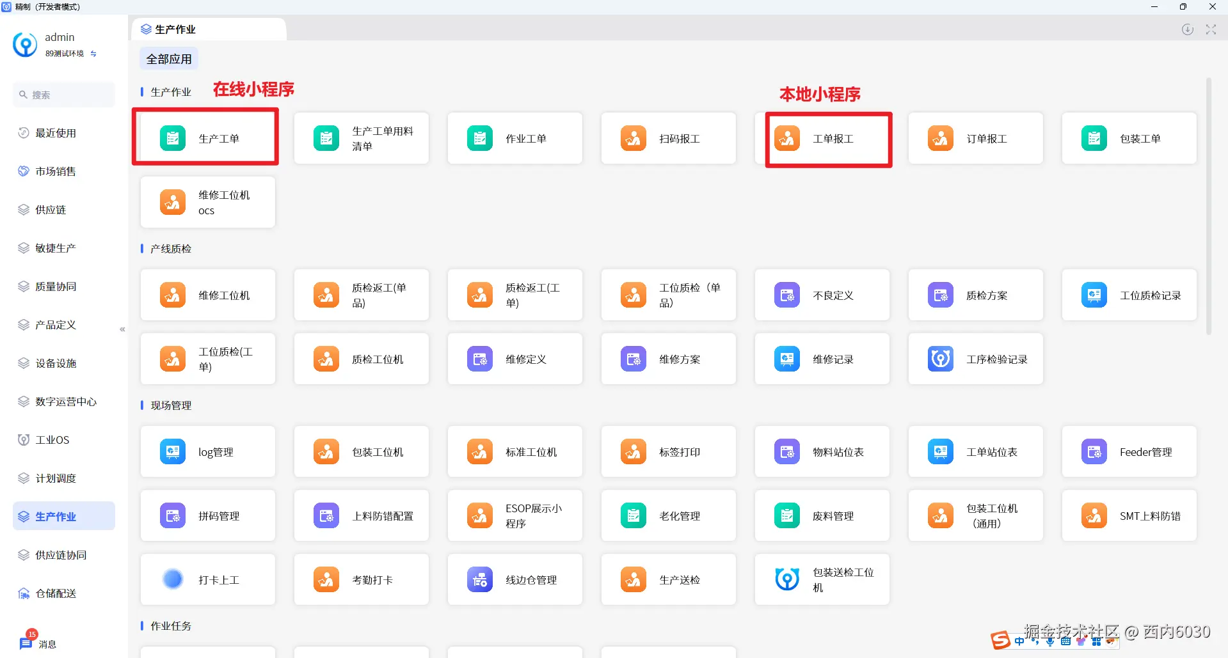The width and height of the screenshot is (1228, 658).
Task: Open the 质检返工(单品) card
Action: point(362,295)
